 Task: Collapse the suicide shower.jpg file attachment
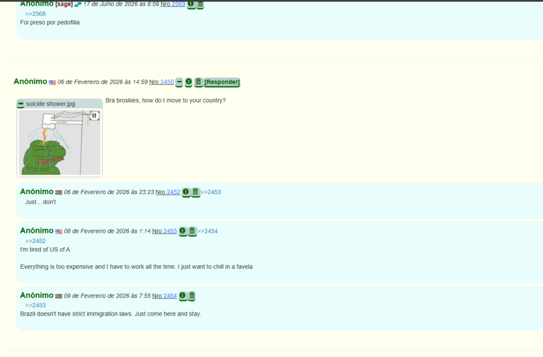point(21,103)
